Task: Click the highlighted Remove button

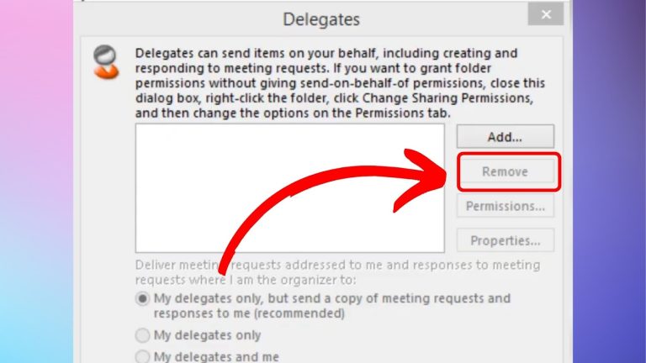Action: pos(505,171)
